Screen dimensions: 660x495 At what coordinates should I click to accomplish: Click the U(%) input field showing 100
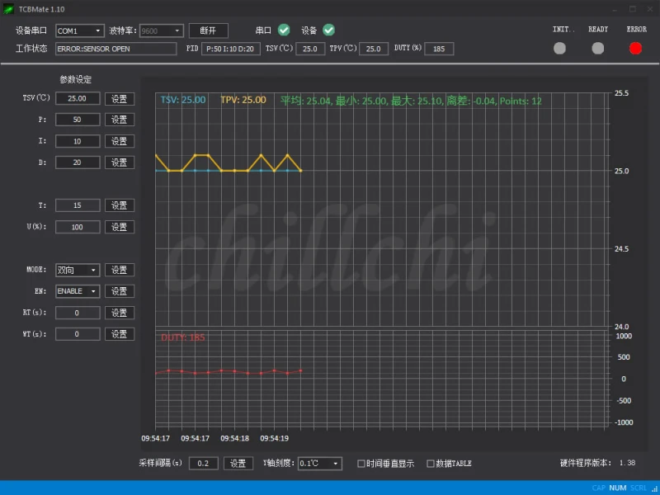(78, 227)
